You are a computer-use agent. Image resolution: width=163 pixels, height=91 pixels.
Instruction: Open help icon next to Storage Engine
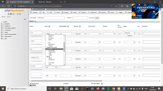102,84
